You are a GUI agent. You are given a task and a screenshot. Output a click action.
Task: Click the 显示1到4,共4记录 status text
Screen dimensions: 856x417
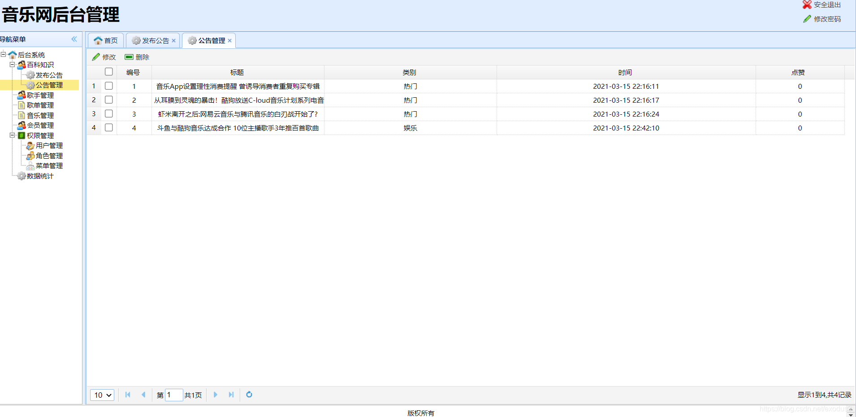824,395
